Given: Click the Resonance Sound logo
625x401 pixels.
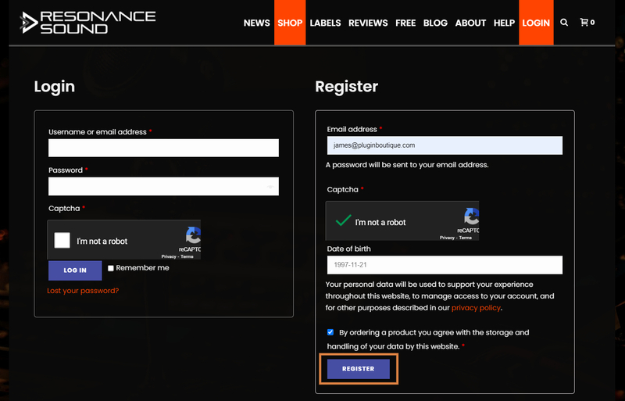Looking at the screenshot, I should coord(87,23).
